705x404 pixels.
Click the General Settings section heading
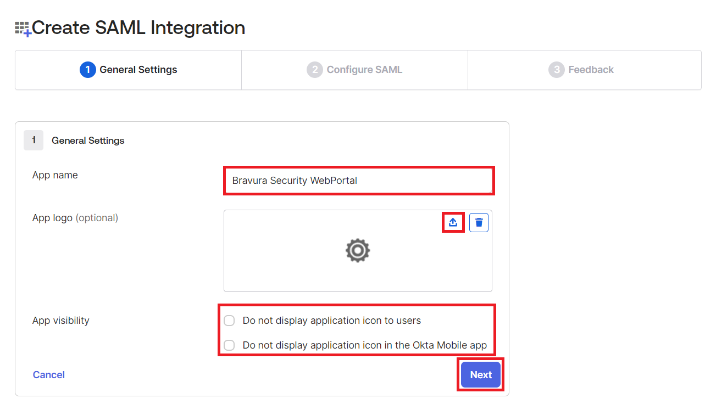click(x=88, y=141)
